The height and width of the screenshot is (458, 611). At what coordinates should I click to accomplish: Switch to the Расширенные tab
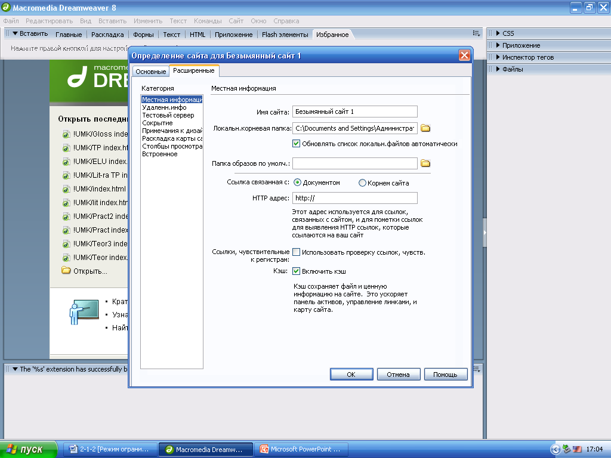click(x=194, y=70)
